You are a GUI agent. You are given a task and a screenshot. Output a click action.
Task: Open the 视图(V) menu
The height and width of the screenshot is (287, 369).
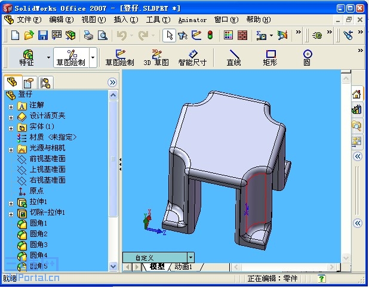[93, 20]
